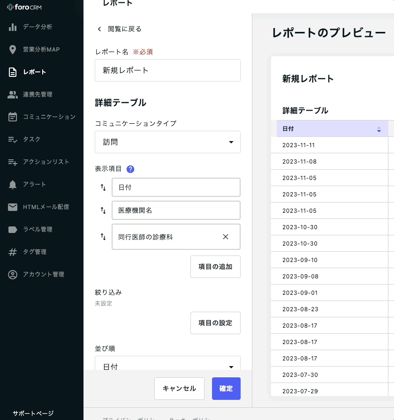The width and height of the screenshot is (394, 420).
Task: Click 閲覧に戻る link
Action: coord(125,29)
